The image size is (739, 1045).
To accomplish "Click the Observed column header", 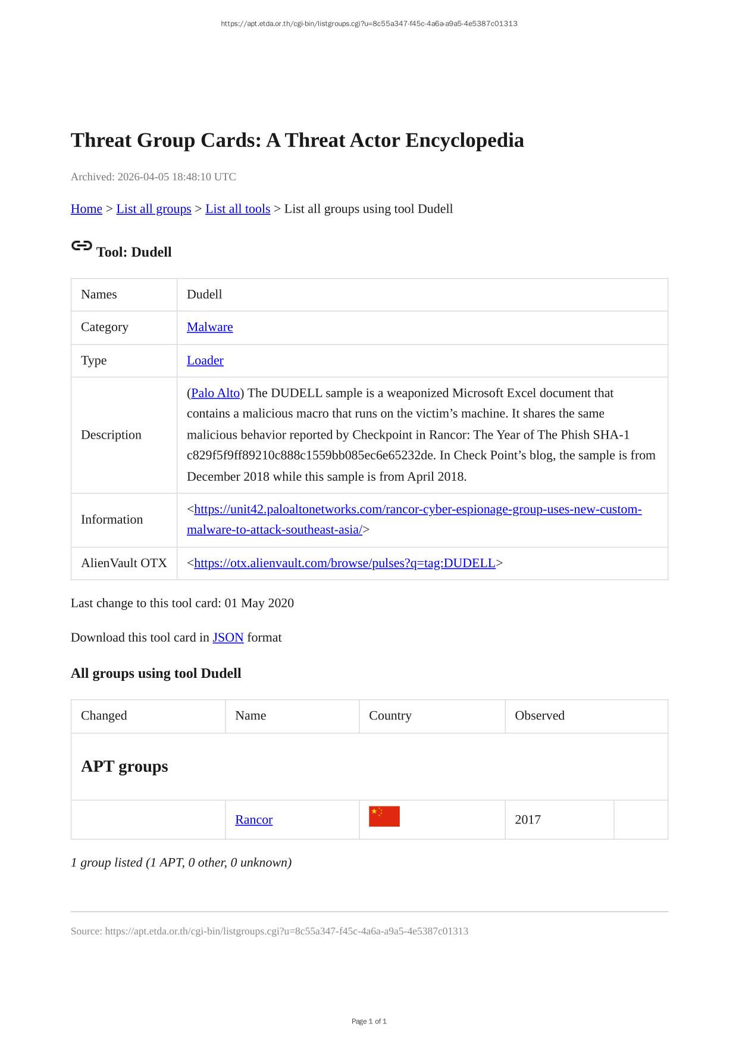I will pos(539,716).
